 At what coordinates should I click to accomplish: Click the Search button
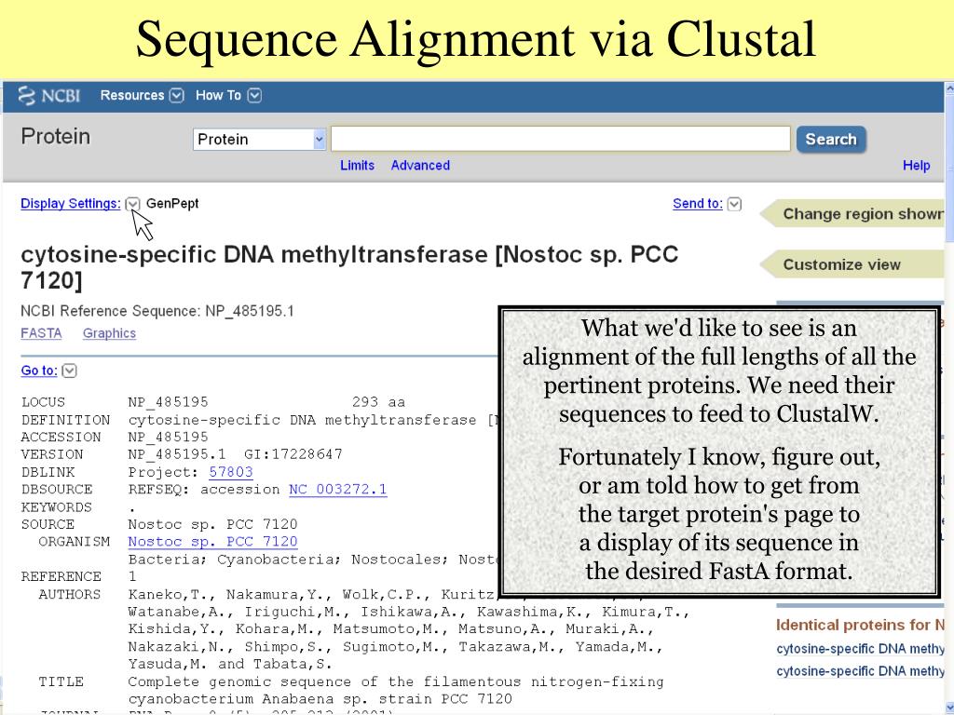pos(831,140)
